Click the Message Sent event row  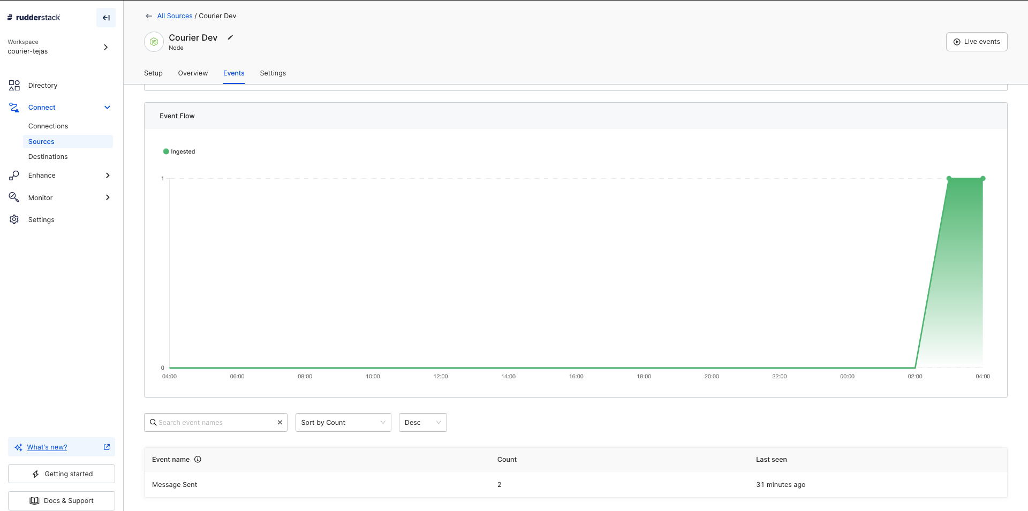[576, 485]
